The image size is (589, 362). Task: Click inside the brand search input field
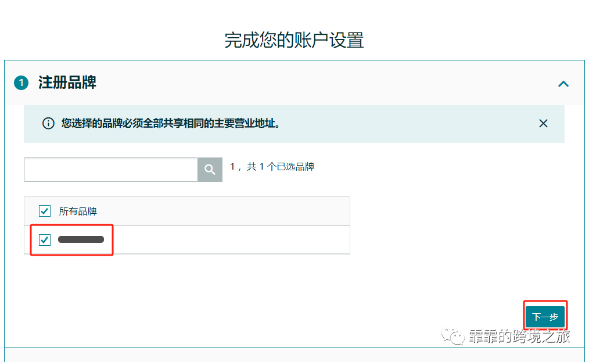pos(110,169)
